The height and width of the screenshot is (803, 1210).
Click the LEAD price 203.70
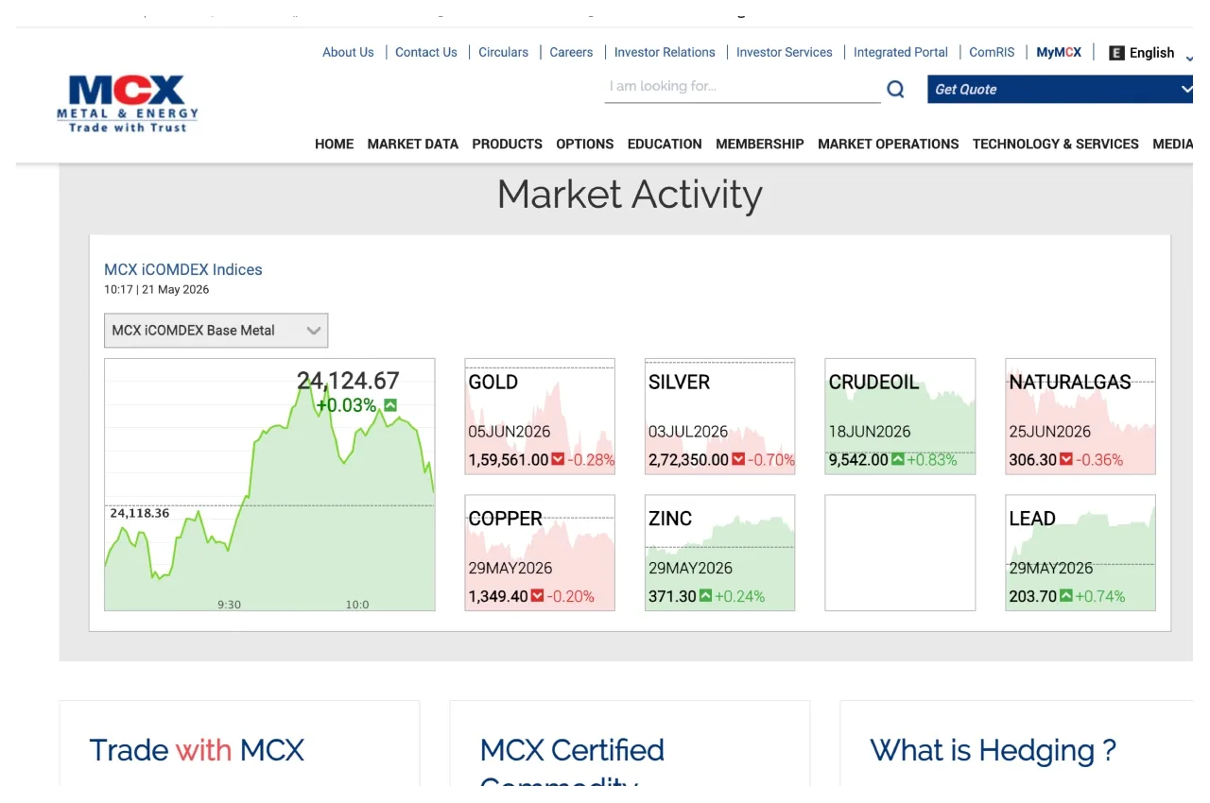[1033, 596]
